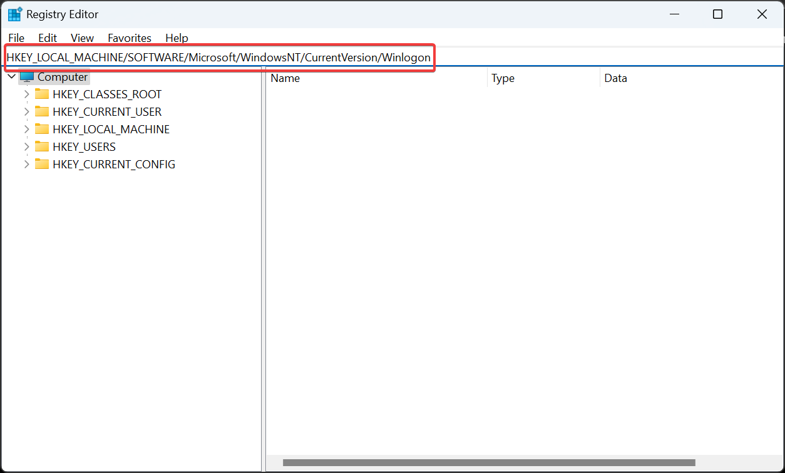Sort values by the Type column header

(x=543, y=78)
